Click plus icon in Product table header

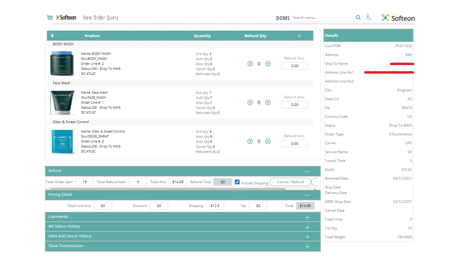click(299, 36)
